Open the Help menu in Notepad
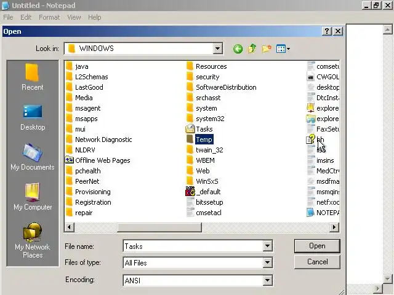Image resolution: width=394 pixels, height=295 pixels. pyautogui.click(x=94, y=17)
